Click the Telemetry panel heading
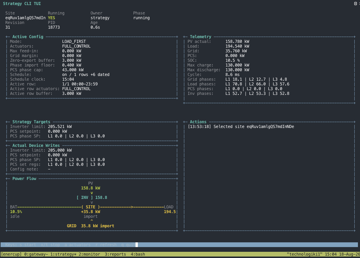This screenshot has width=360, height=258. [201, 37]
